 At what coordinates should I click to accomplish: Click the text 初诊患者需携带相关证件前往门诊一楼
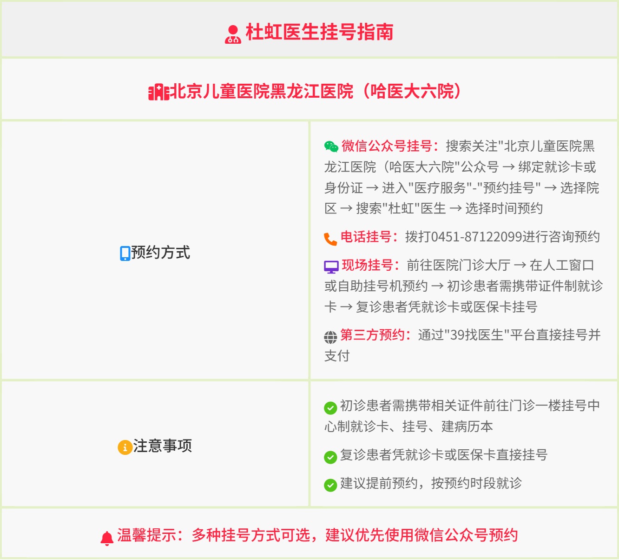tap(450, 406)
